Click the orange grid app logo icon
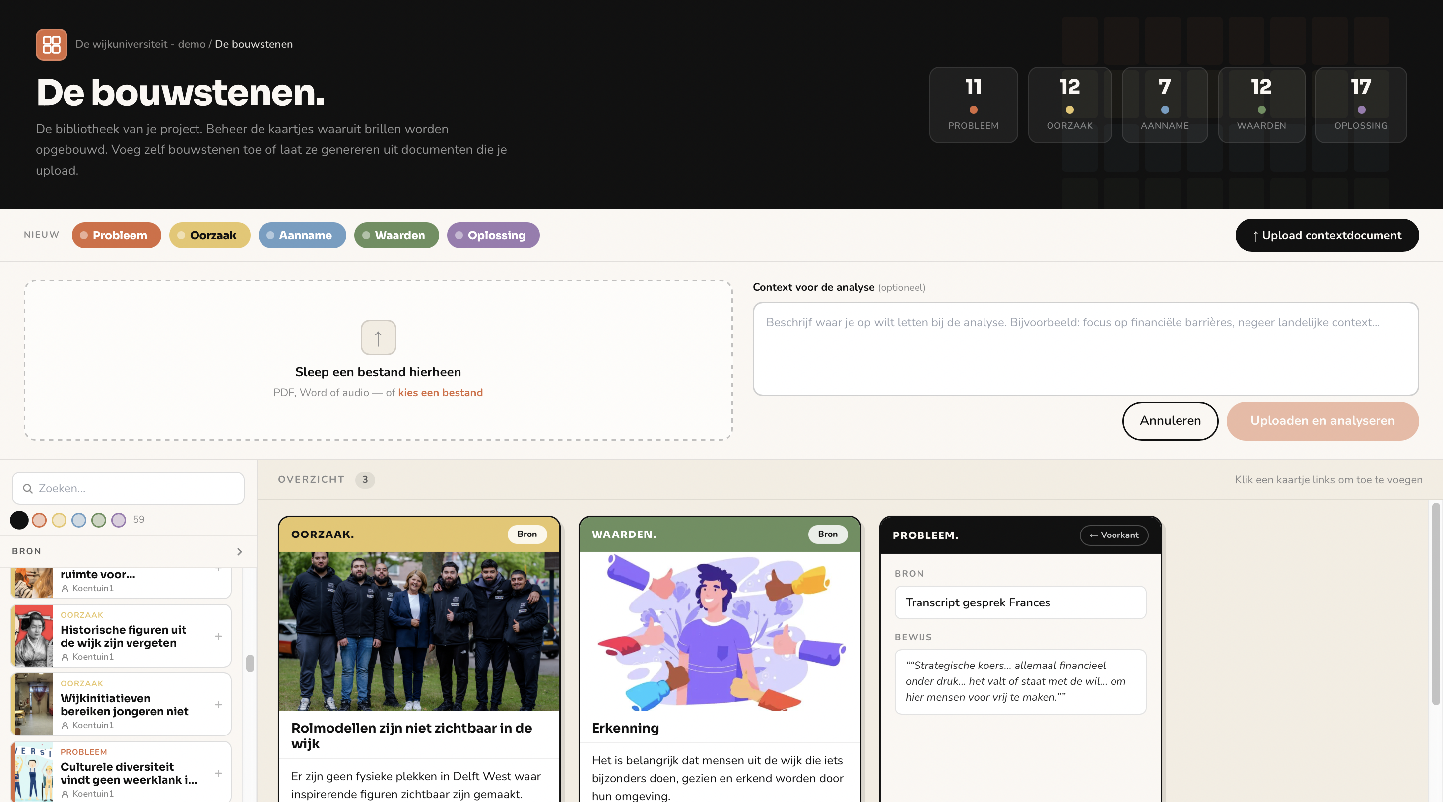Image resolution: width=1443 pixels, height=802 pixels. click(52, 44)
